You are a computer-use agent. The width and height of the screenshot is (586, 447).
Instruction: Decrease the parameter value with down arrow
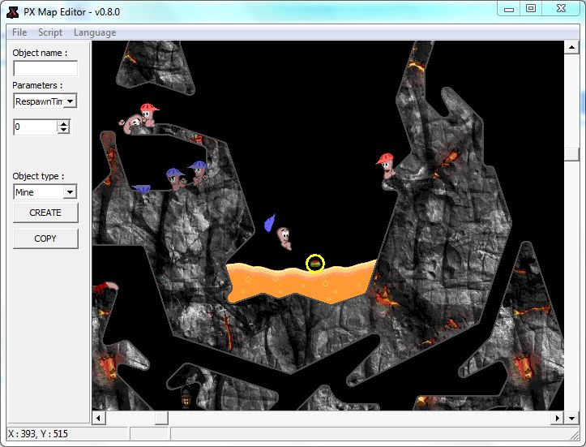click(x=64, y=131)
